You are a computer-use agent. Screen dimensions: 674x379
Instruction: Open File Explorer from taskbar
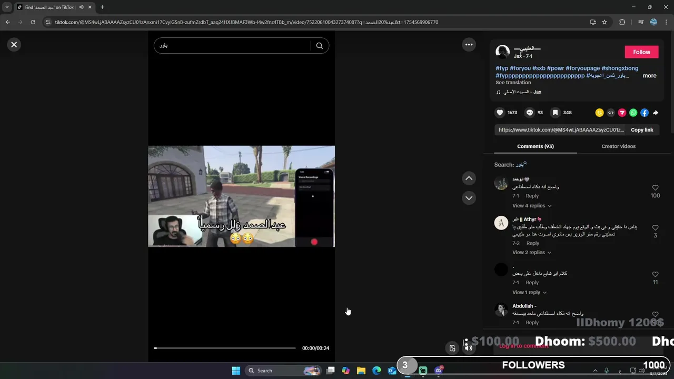(x=361, y=371)
